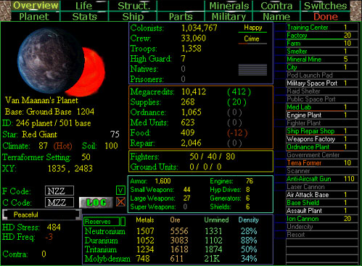The height and width of the screenshot is (266, 362).
Task: Click the gray striped bar icon
Action: click(252, 70)
